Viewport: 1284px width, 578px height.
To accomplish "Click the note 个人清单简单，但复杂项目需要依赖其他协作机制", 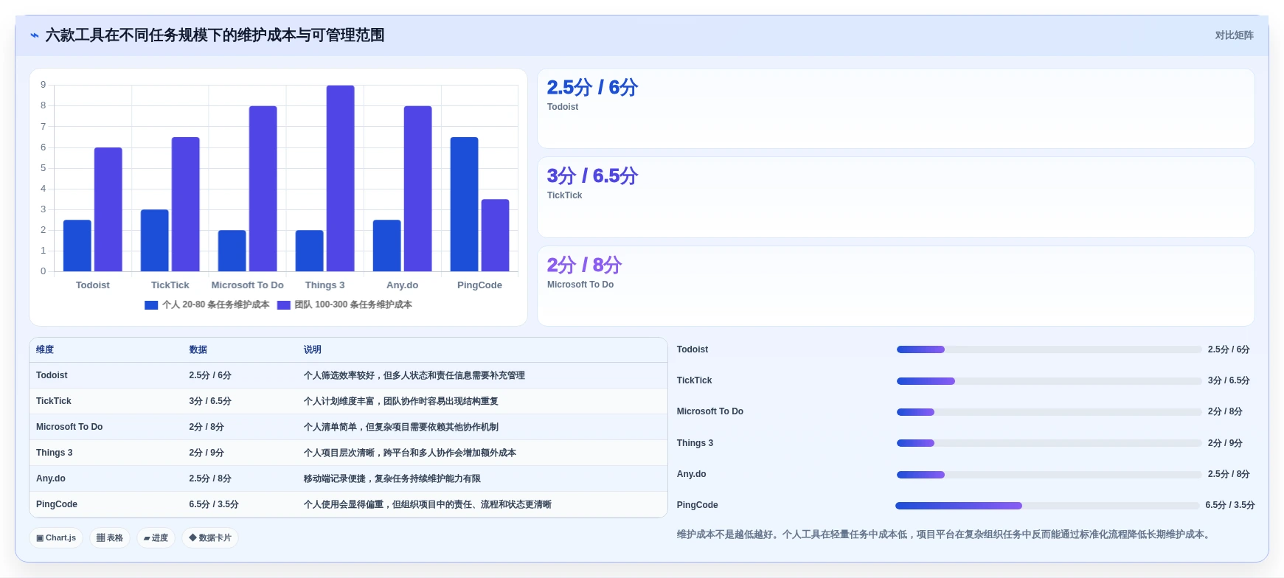I will [401, 428].
